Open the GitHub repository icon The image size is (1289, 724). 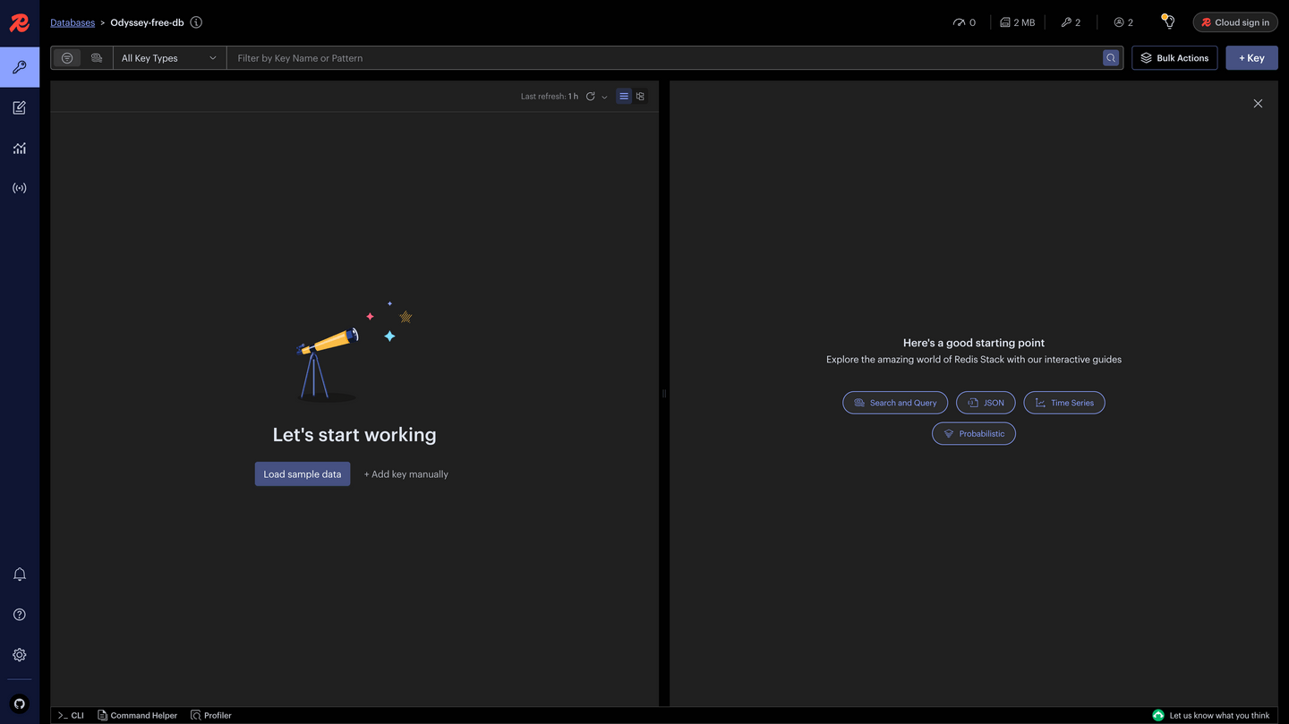20,704
